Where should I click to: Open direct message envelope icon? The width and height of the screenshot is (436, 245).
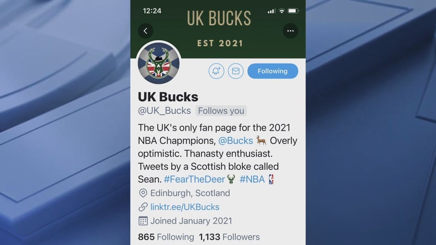pos(236,71)
